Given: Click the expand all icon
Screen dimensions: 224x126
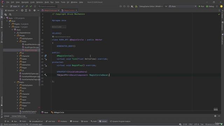Looking at the screenshot, I should [26, 10].
